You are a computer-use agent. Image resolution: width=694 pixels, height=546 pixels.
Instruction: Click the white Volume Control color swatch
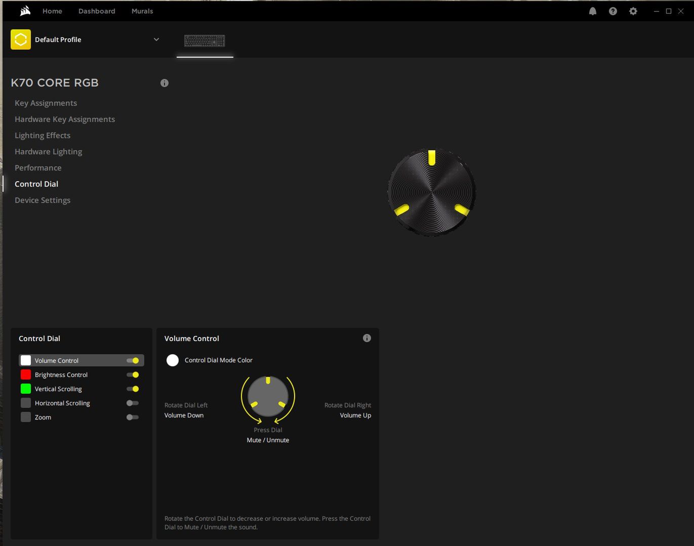pyautogui.click(x=26, y=360)
